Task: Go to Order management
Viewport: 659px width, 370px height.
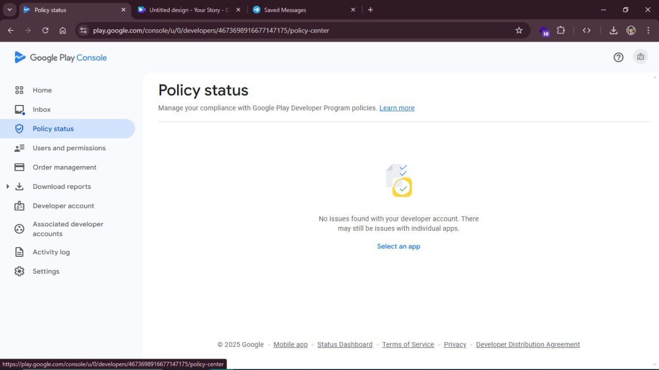Action: pos(64,167)
